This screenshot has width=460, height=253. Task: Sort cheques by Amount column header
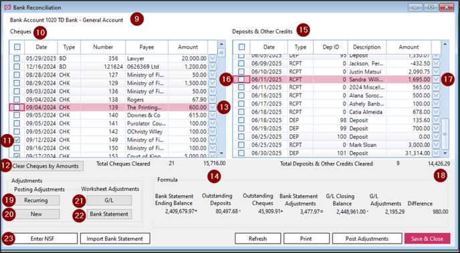[x=188, y=47]
